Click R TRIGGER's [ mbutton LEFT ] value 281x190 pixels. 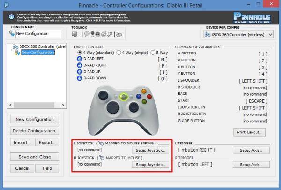pos(195,164)
